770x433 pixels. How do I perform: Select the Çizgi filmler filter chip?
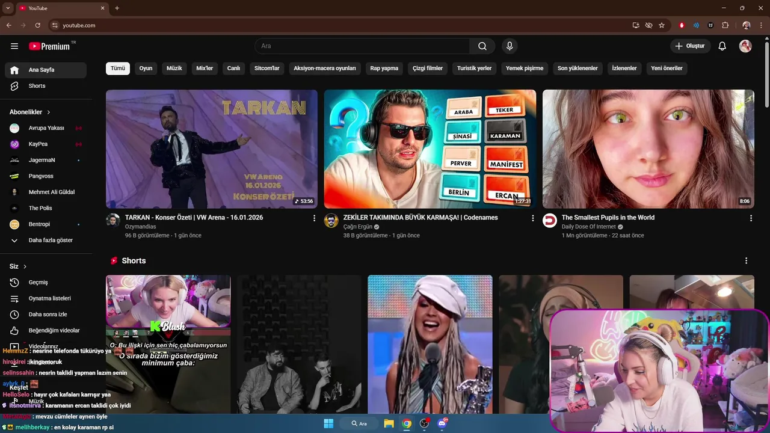click(x=428, y=69)
